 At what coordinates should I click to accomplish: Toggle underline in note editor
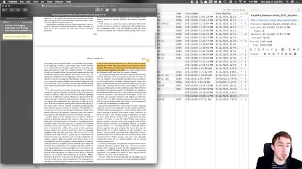[x=259, y=50]
